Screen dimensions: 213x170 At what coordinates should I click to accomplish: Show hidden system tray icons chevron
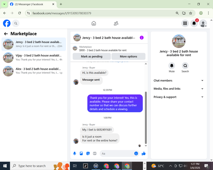point(170,166)
